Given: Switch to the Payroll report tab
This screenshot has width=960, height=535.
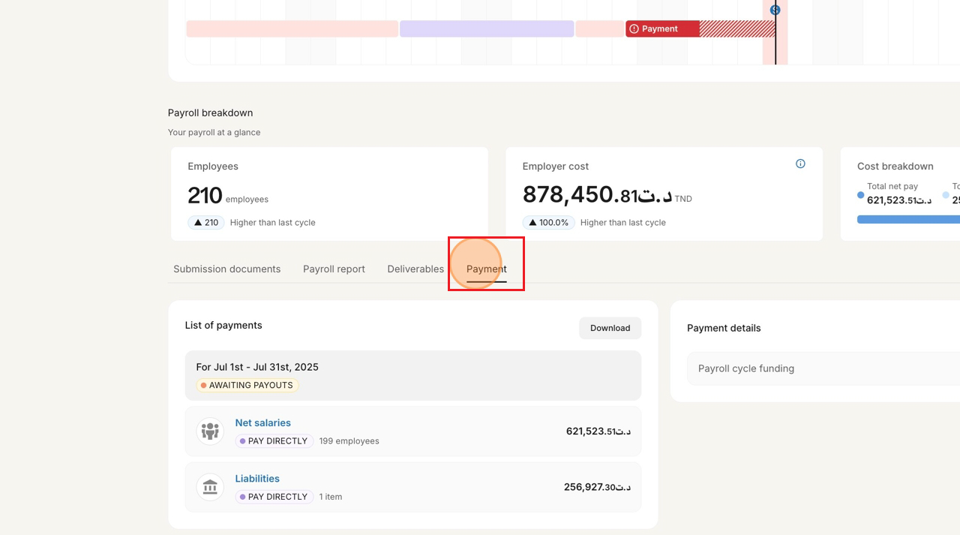Looking at the screenshot, I should (334, 269).
